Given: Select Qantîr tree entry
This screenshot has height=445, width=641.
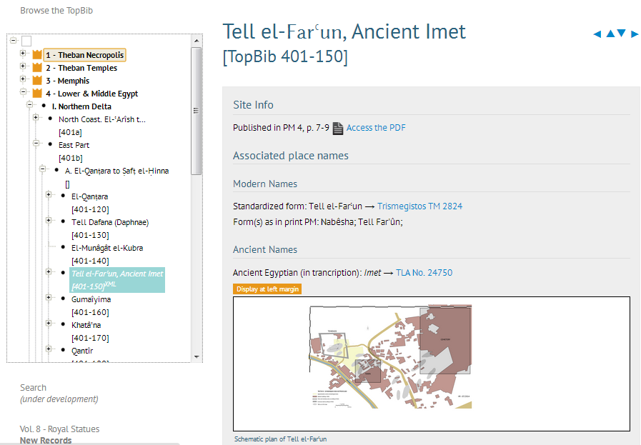Looking at the screenshot, I should [x=82, y=351].
